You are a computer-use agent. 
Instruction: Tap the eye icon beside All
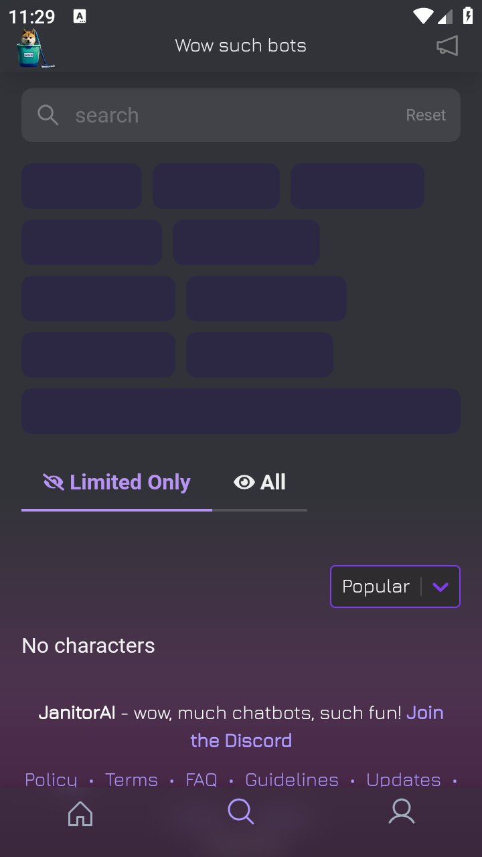[x=244, y=482]
